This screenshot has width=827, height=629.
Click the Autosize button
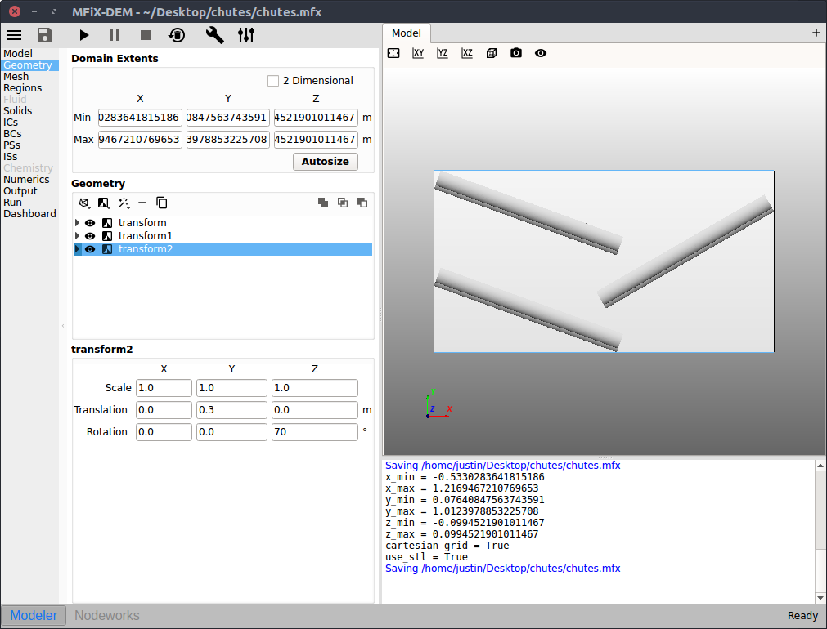(x=325, y=162)
